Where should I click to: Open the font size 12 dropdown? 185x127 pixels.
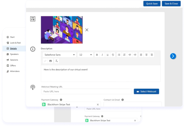click(x=85, y=55)
